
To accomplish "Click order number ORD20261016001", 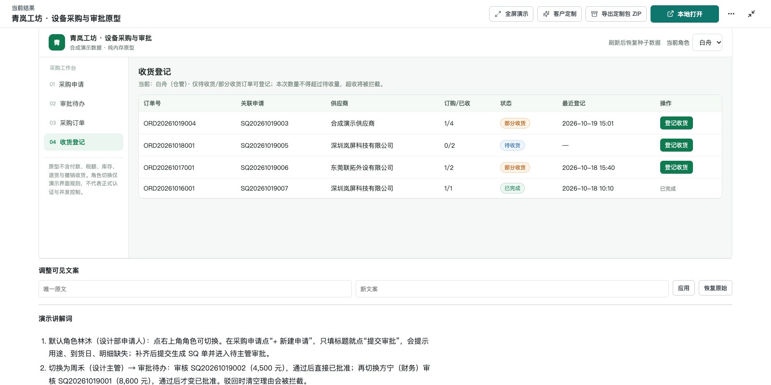I will click(x=169, y=189).
